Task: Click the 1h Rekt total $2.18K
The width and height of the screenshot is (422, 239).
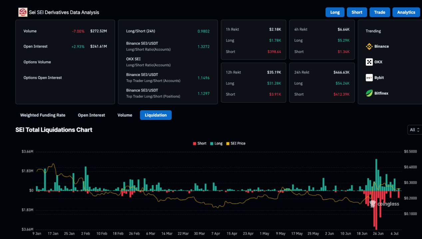Action: coord(275,29)
